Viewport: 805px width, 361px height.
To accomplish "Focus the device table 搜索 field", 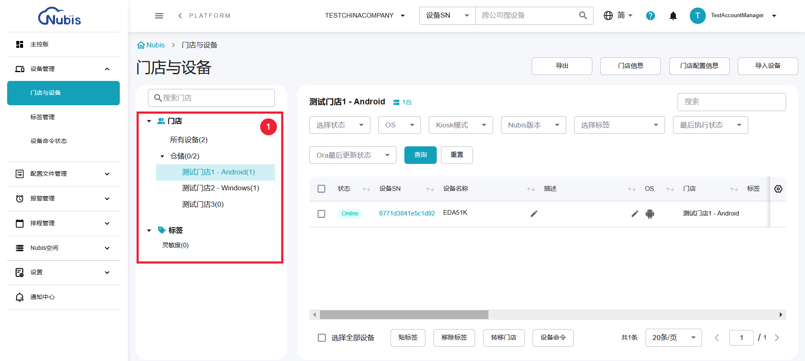I will [732, 102].
